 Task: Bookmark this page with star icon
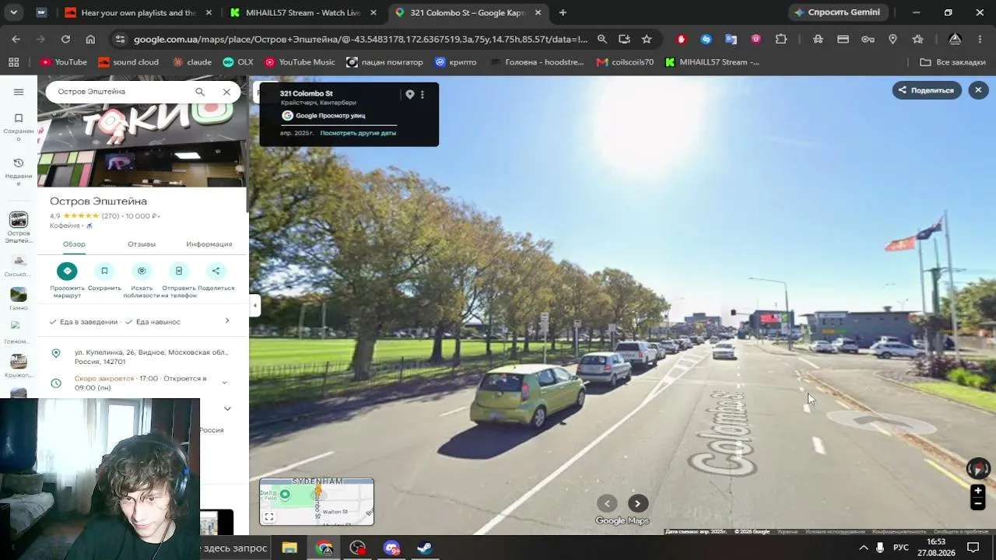click(647, 39)
